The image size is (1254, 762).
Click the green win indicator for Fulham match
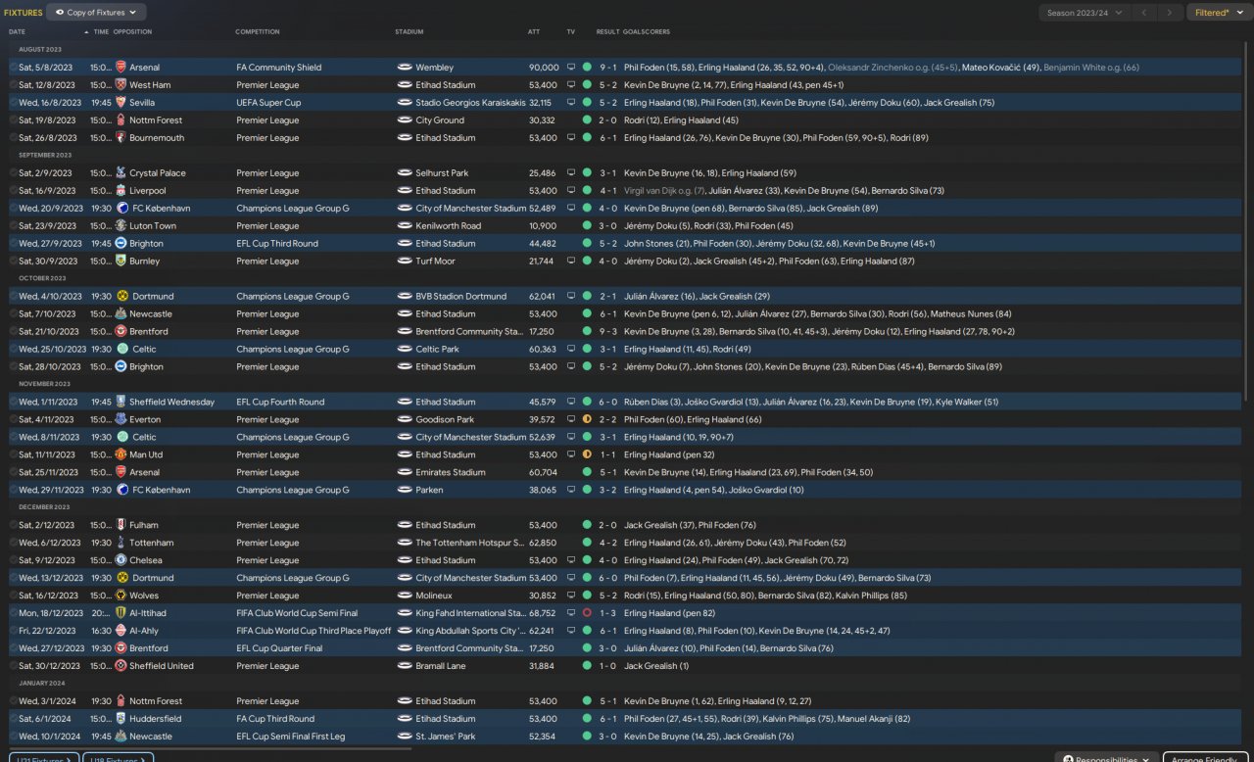(x=587, y=526)
